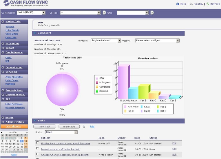Sort tasks by Status column
221x159 pixels.
(x=153, y=138)
